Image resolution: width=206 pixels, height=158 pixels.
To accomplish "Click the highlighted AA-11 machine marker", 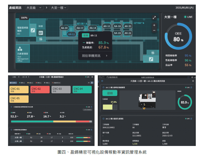I will coord(71,34).
